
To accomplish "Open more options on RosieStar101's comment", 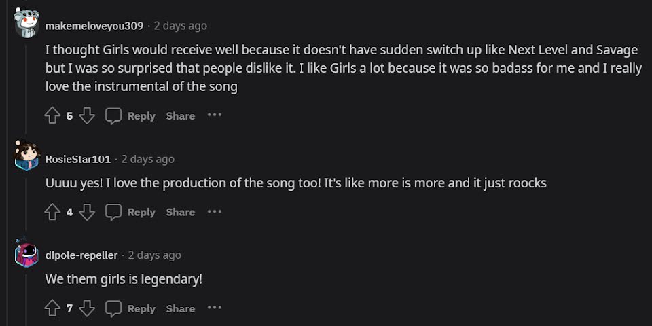I will point(215,212).
